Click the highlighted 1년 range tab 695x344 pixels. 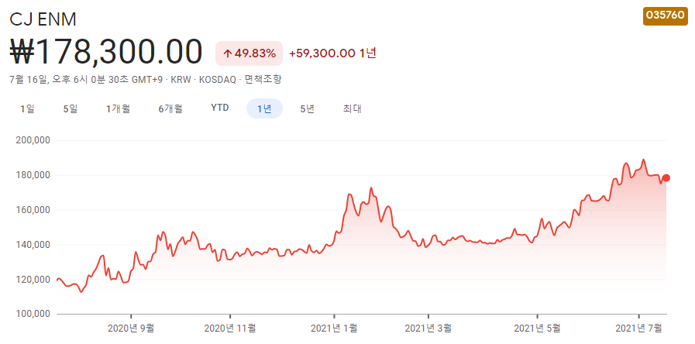click(265, 108)
